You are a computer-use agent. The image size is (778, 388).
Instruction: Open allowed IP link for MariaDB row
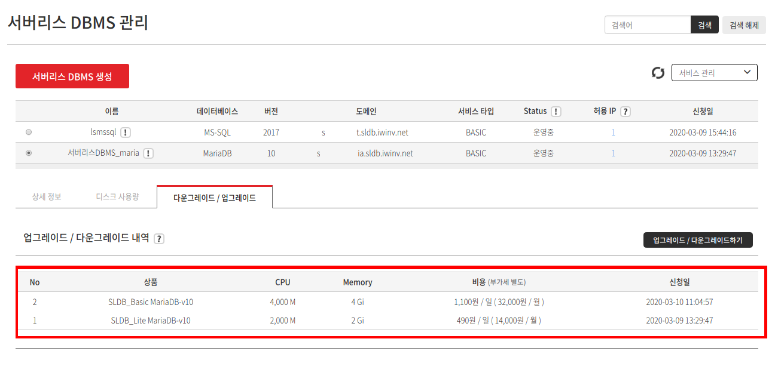pos(613,153)
